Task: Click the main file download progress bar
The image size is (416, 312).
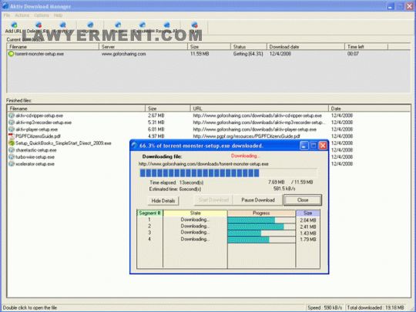Action: [228, 173]
